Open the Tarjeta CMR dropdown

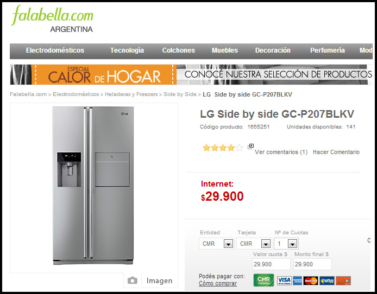point(254,244)
